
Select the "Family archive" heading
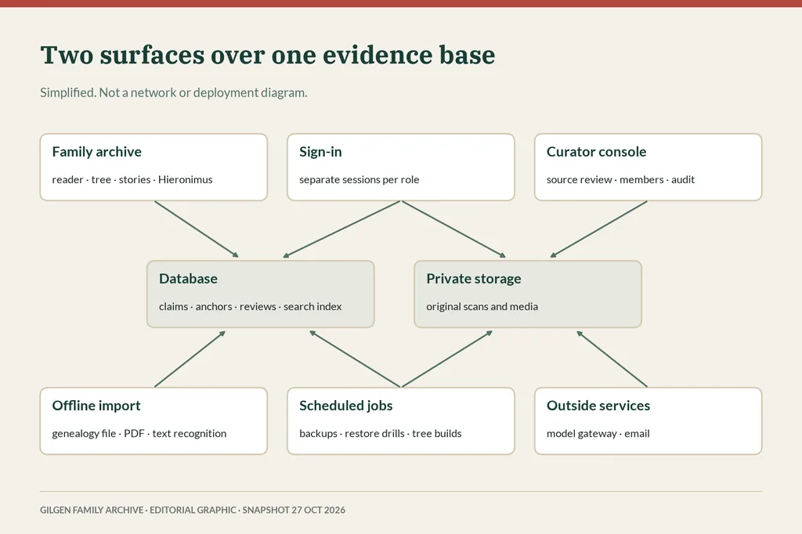coord(96,151)
